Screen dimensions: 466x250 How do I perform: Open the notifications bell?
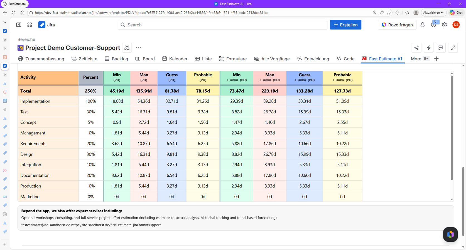point(423,25)
